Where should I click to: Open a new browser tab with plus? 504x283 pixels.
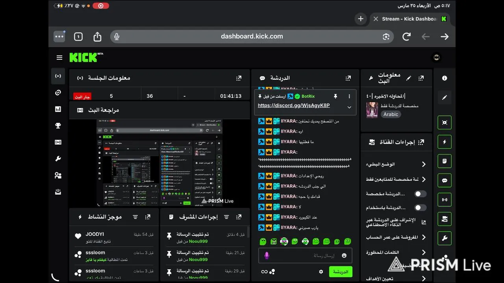click(x=361, y=19)
